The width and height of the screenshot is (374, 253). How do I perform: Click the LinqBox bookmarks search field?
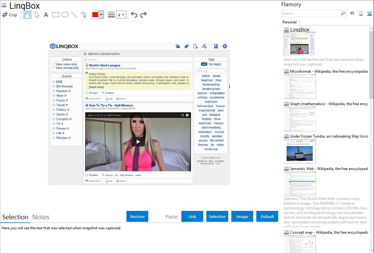[138, 60]
